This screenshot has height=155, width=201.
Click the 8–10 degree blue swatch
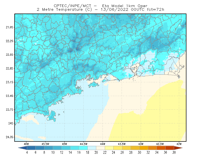pos(48,148)
